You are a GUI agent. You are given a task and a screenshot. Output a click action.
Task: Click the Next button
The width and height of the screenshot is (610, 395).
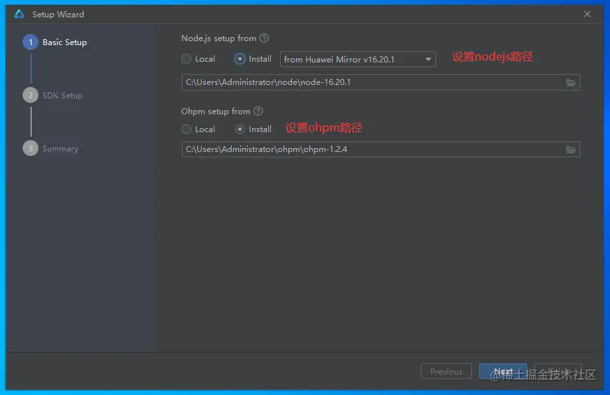(503, 371)
